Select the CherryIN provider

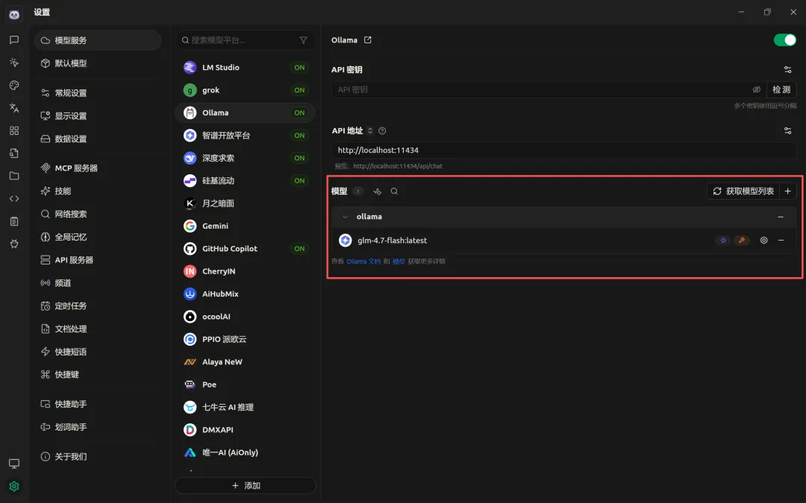(x=246, y=271)
